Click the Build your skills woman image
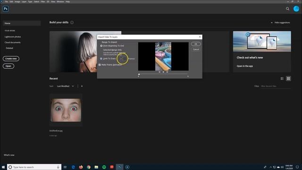 pyautogui.click(x=73, y=51)
